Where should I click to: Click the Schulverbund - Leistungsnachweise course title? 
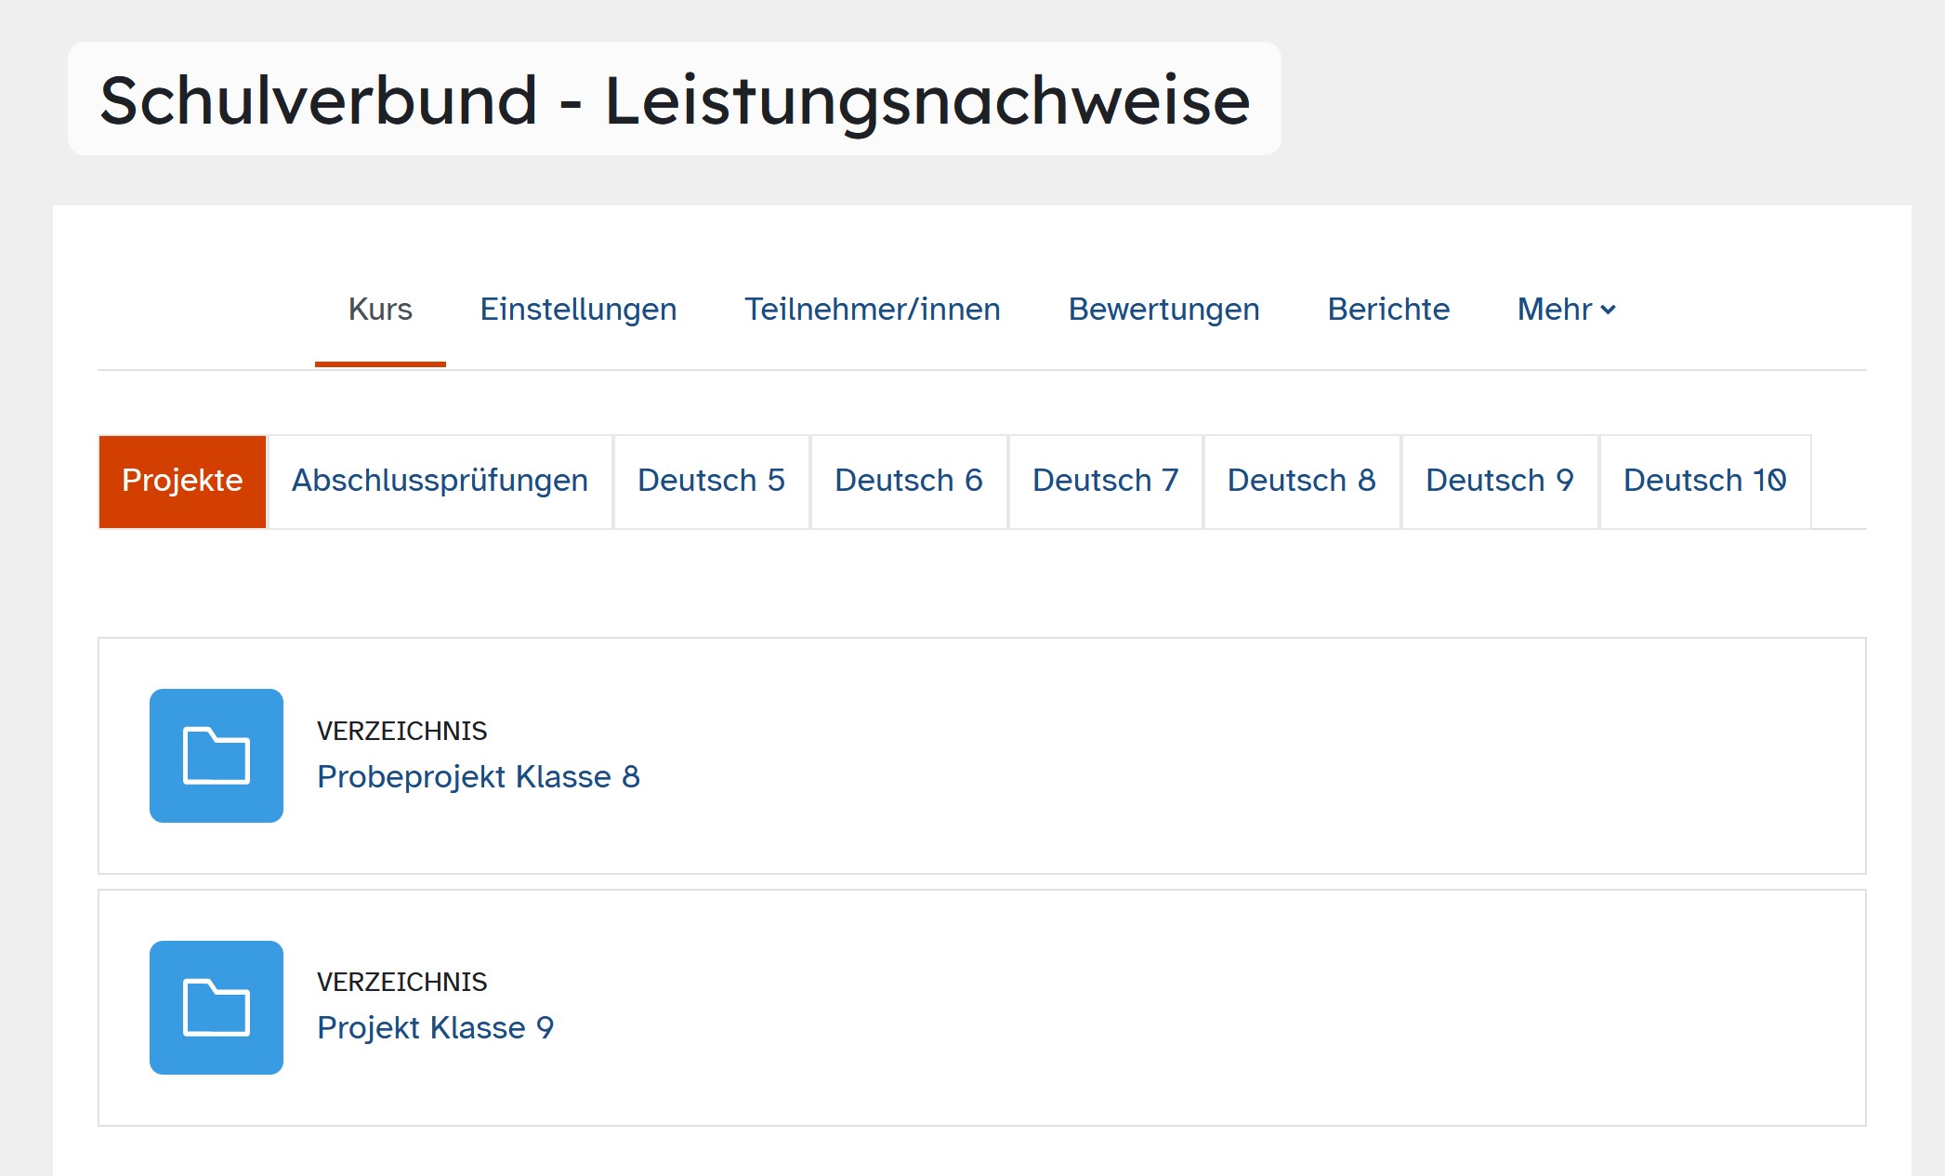click(x=675, y=99)
